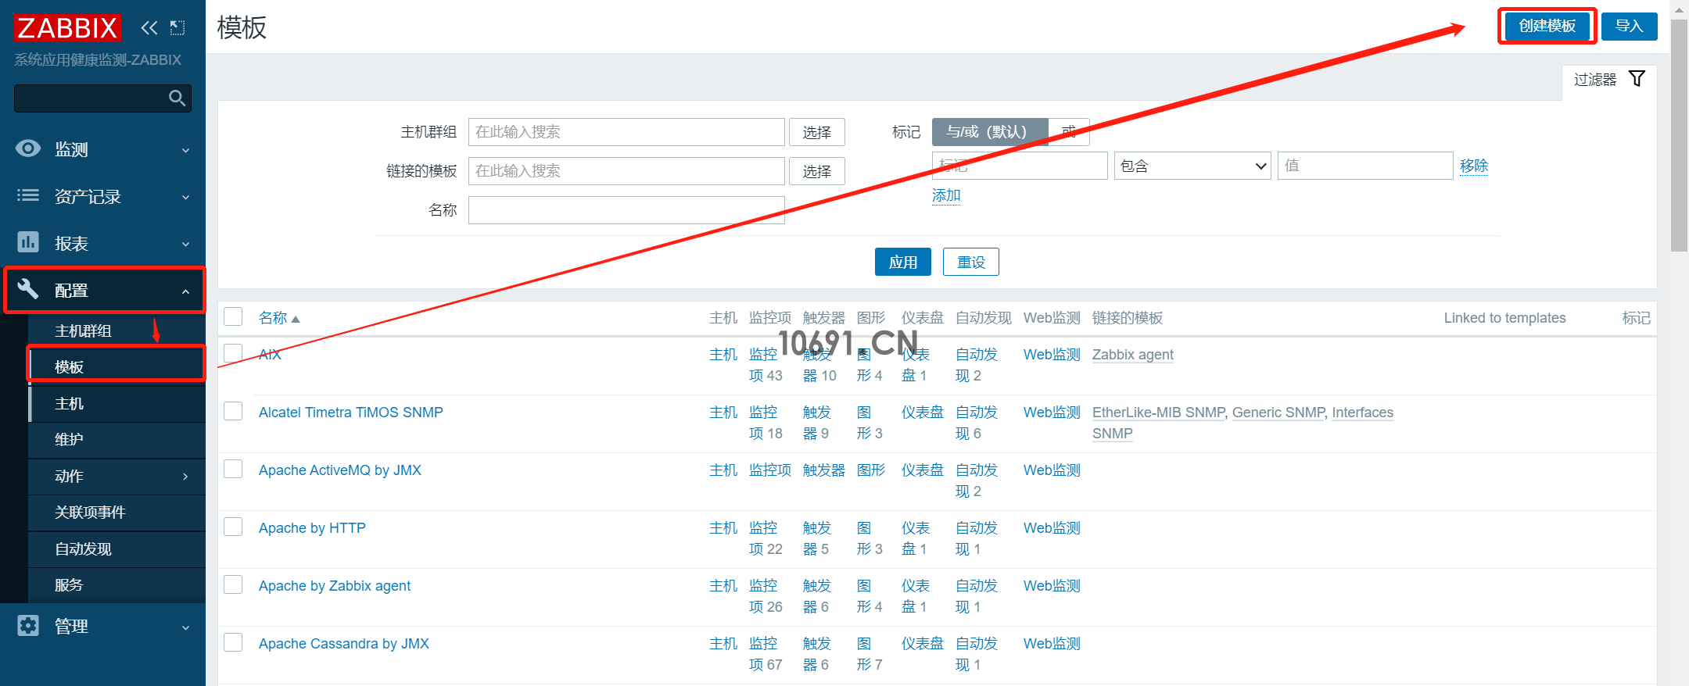The image size is (1689, 686).
Task: Open 监控项 43 for AIX
Action: (766, 365)
